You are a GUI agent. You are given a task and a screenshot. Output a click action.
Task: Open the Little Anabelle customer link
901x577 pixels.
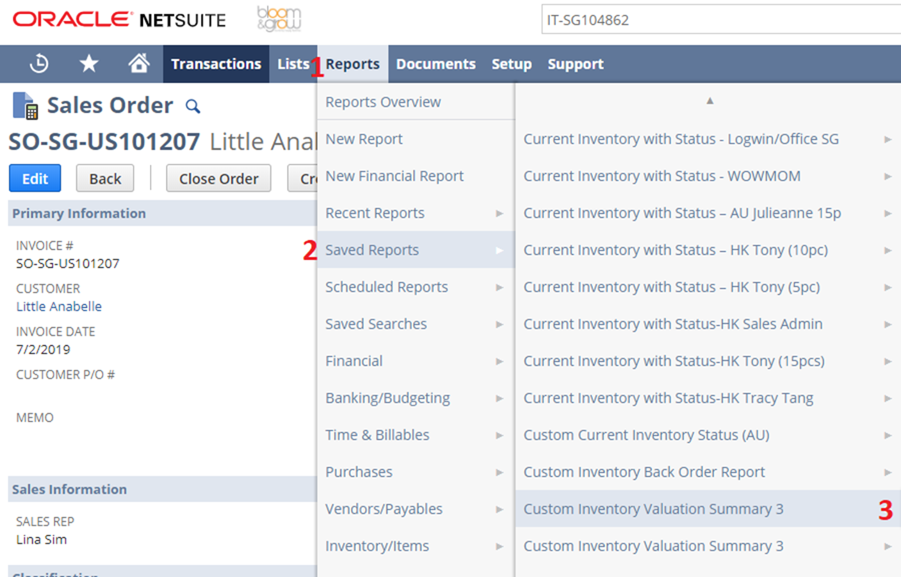click(x=59, y=306)
